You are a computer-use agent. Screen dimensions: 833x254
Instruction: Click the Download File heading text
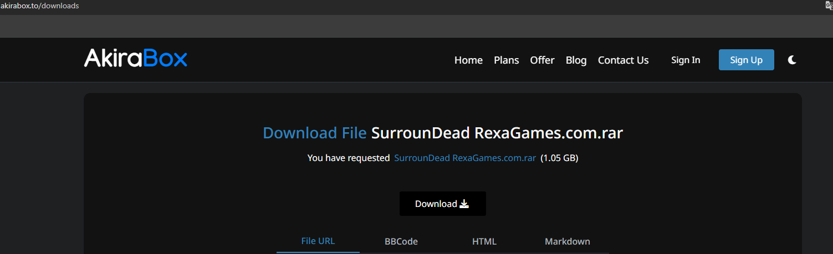[x=314, y=133]
